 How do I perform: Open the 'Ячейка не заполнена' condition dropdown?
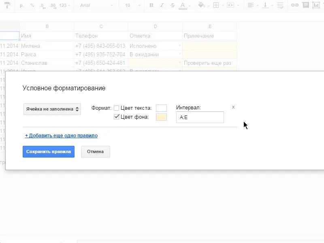pos(52,109)
